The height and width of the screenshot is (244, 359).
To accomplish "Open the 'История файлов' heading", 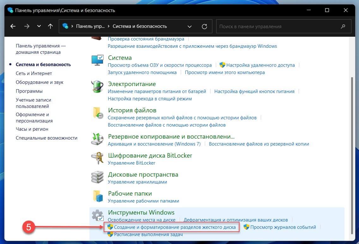I will click(132, 110).
